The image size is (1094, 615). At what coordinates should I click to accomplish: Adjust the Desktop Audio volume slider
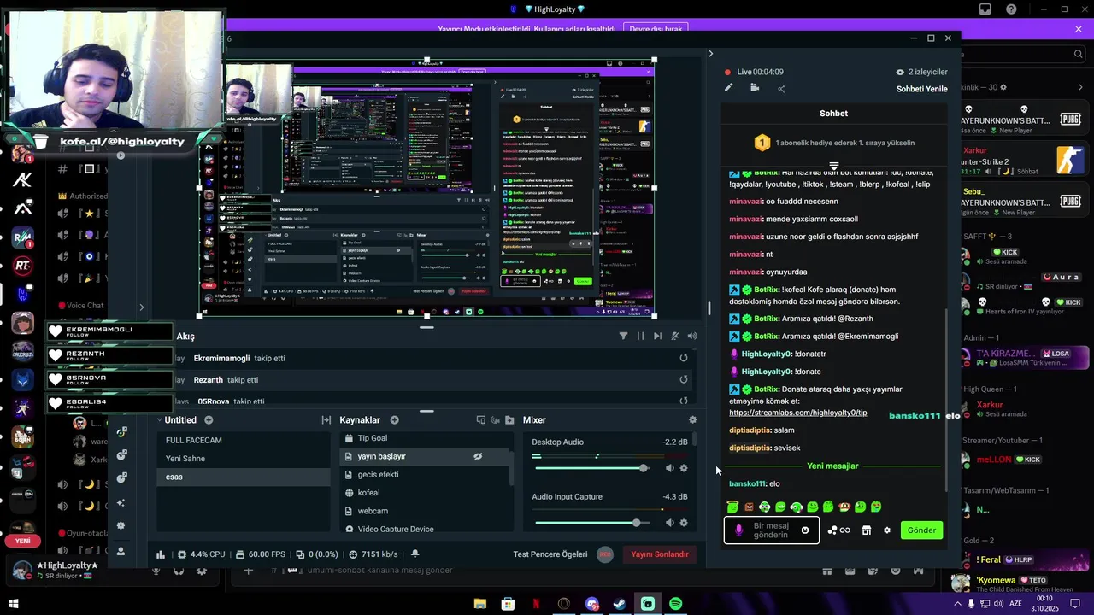point(591,468)
